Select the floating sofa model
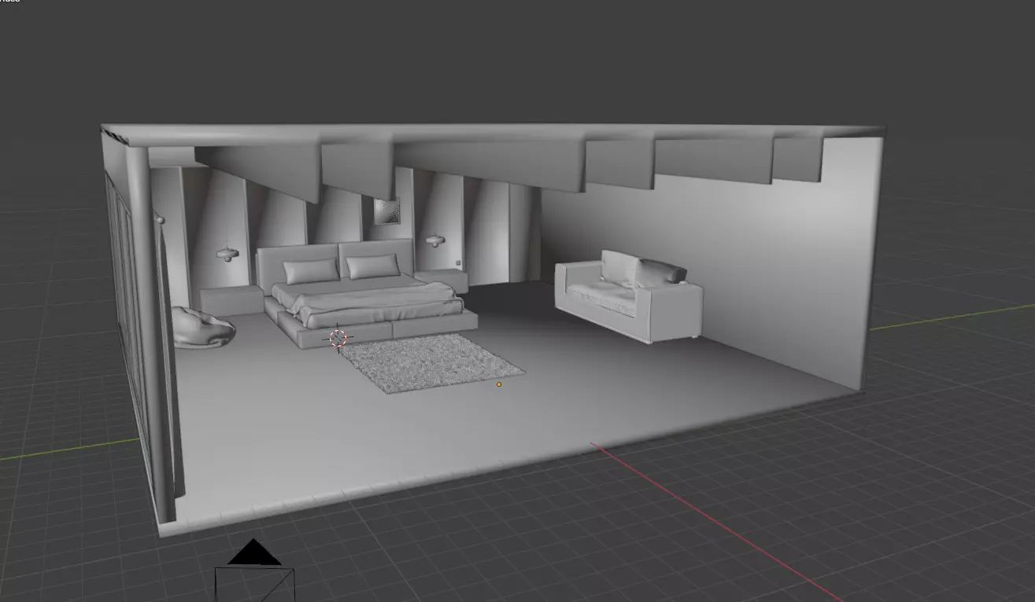The height and width of the screenshot is (602, 1035). point(627,295)
